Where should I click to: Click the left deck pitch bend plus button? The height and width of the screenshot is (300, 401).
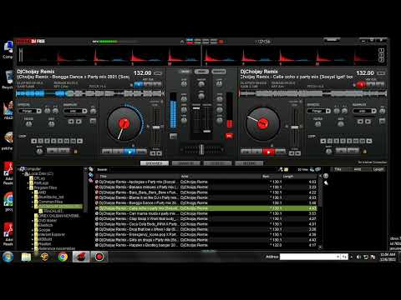pos(159,153)
